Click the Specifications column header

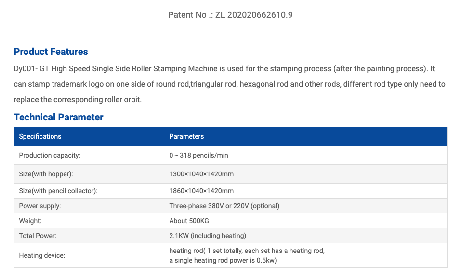pos(89,136)
